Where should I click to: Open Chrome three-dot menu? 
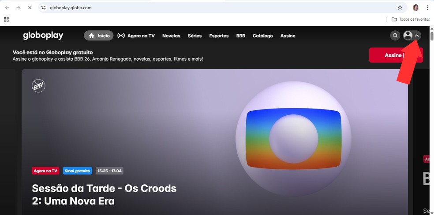click(427, 8)
